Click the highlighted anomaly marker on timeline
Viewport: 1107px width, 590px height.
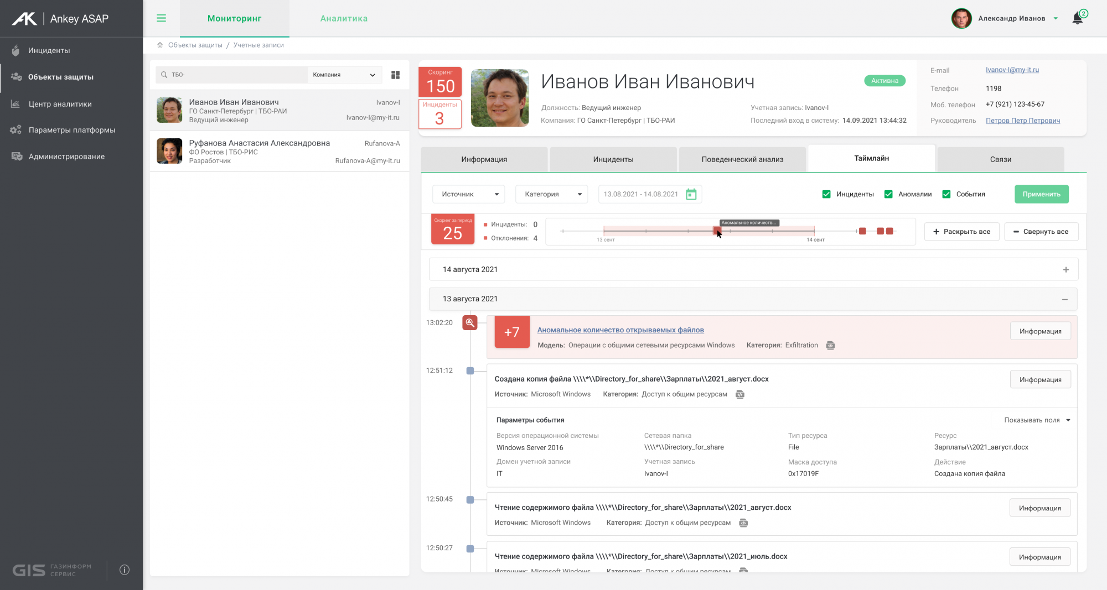coord(717,231)
